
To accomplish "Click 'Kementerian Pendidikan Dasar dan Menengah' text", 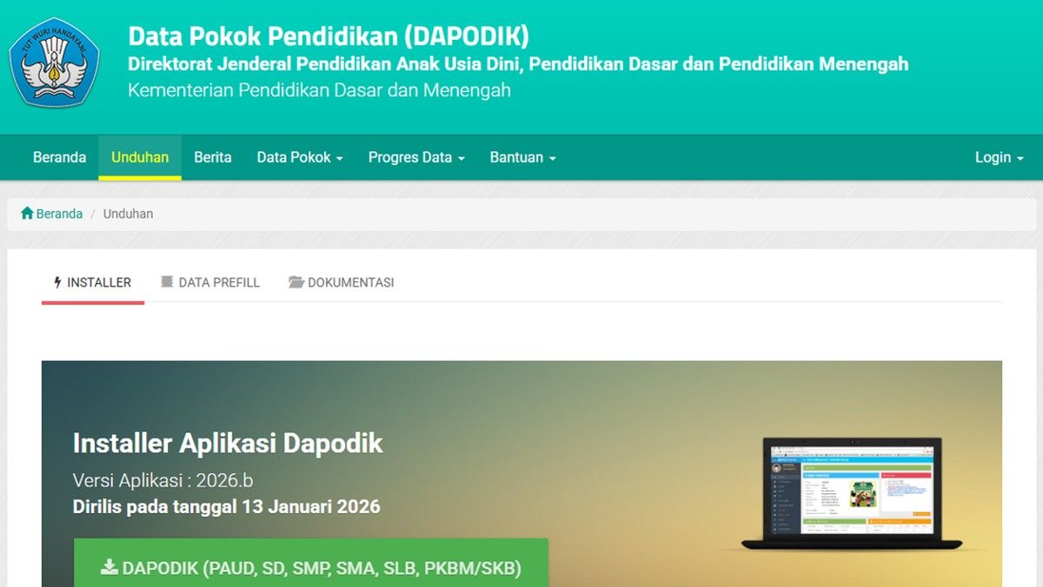I will (319, 90).
